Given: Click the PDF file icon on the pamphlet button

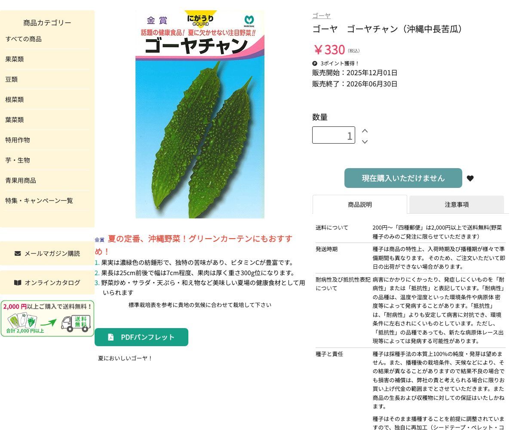Looking at the screenshot, I should (111, 337).
